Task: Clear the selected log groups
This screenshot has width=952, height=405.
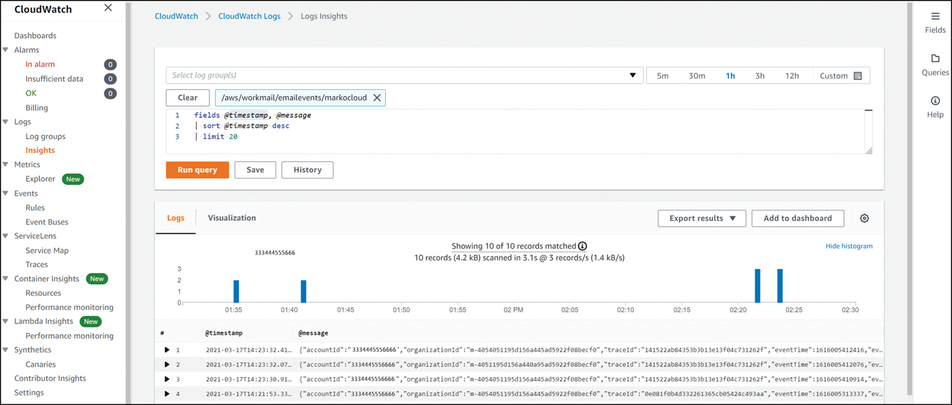Action: [187, 98]
